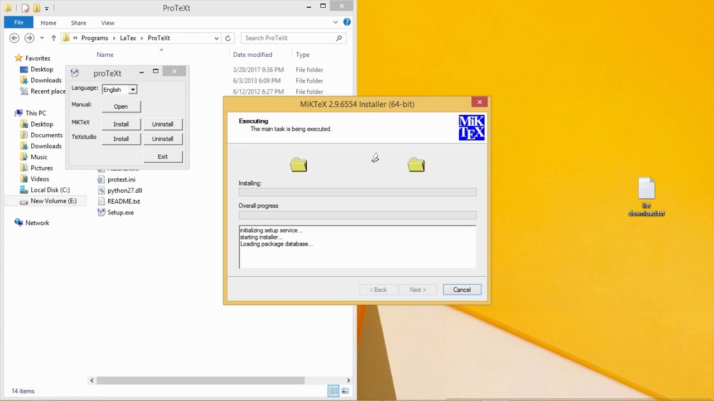The width and height of the screenshot is (714, 401).
Task: Sort files by Name column
Action: pos(105,55)
